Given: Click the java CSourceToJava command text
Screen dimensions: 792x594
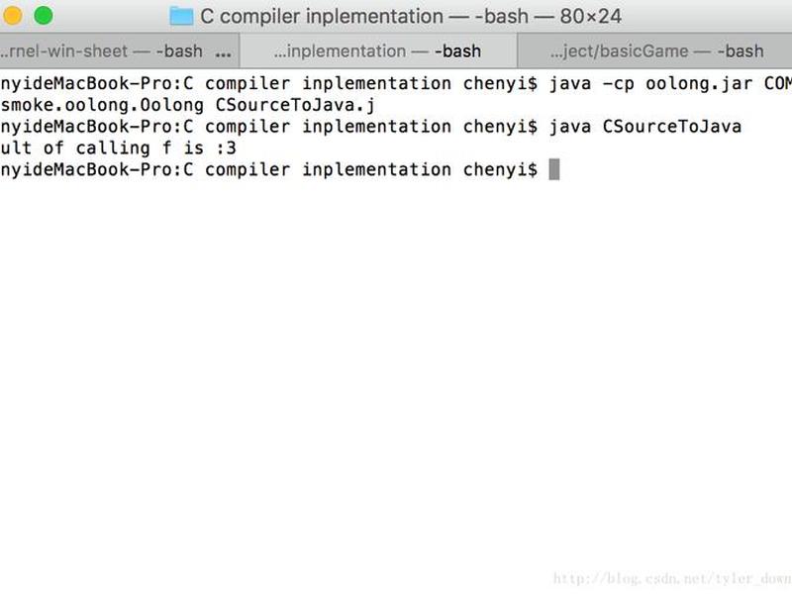Looking at the screenshot, I should [x=645, y=127].
